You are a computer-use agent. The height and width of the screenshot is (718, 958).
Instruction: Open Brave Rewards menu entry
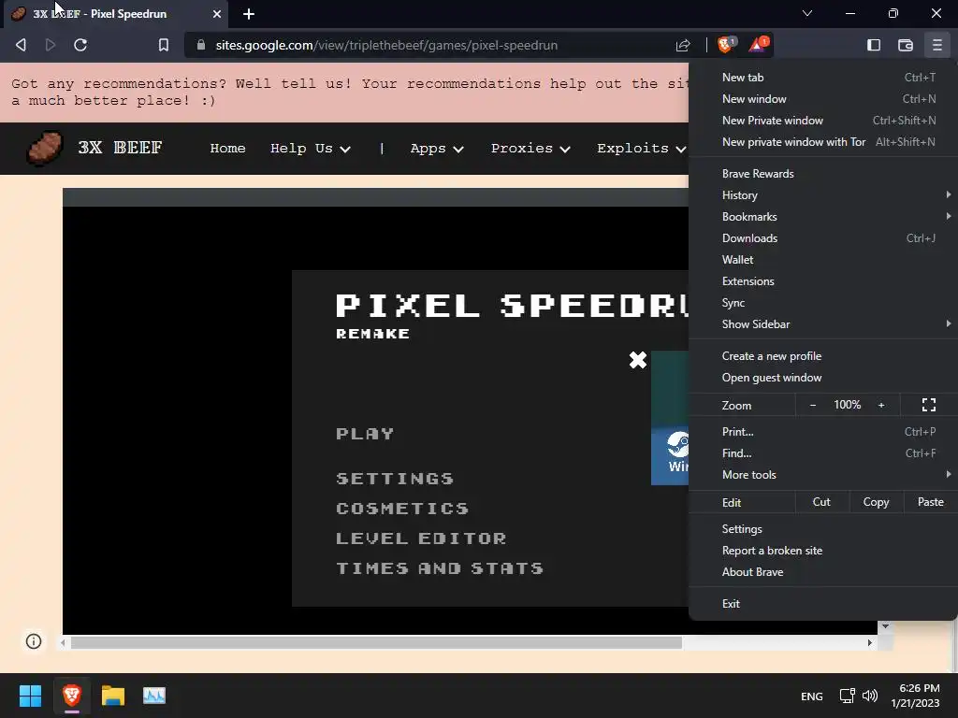pyautogui.click(x=823, y=174)
